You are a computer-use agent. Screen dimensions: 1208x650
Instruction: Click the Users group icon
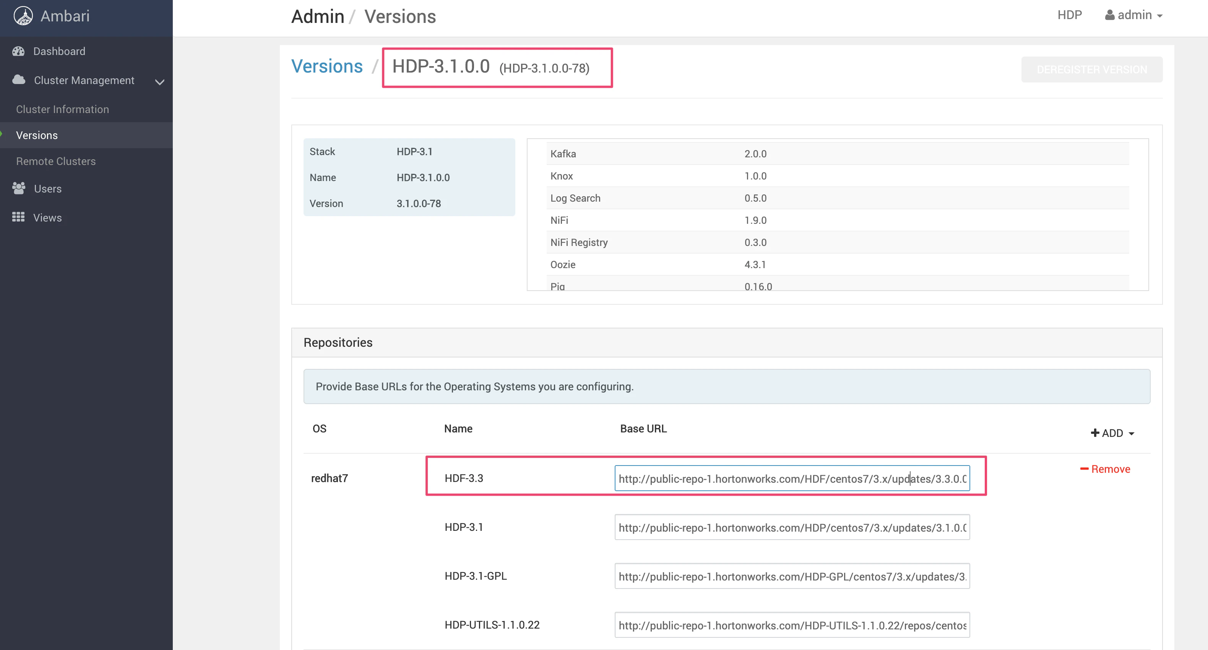point(19,188)
